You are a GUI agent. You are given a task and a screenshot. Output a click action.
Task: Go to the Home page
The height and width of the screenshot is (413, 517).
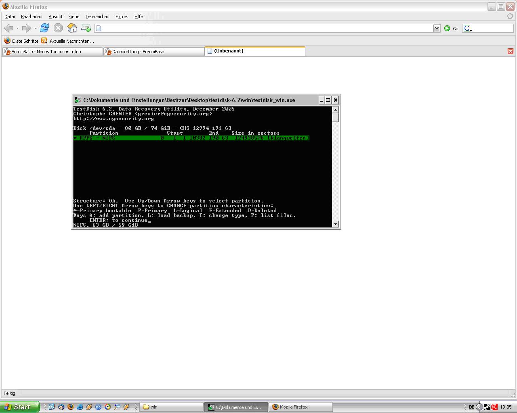click(72, 28)
